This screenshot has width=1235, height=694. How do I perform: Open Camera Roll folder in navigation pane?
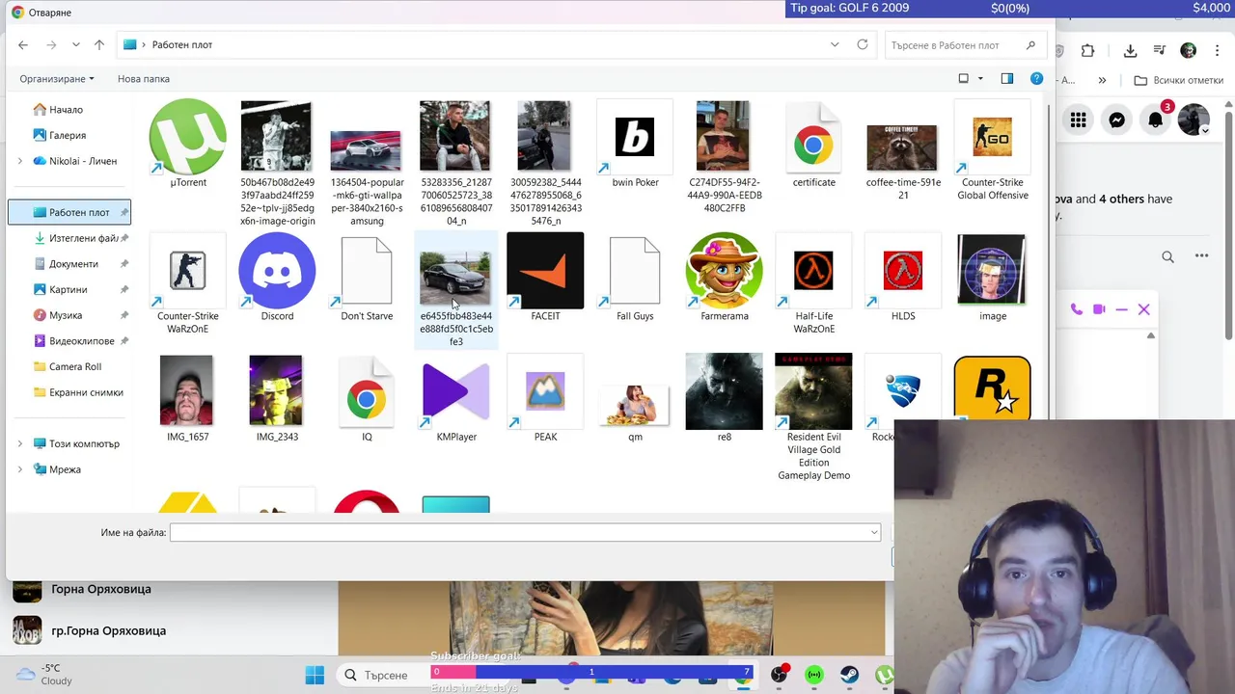(75, 366)
